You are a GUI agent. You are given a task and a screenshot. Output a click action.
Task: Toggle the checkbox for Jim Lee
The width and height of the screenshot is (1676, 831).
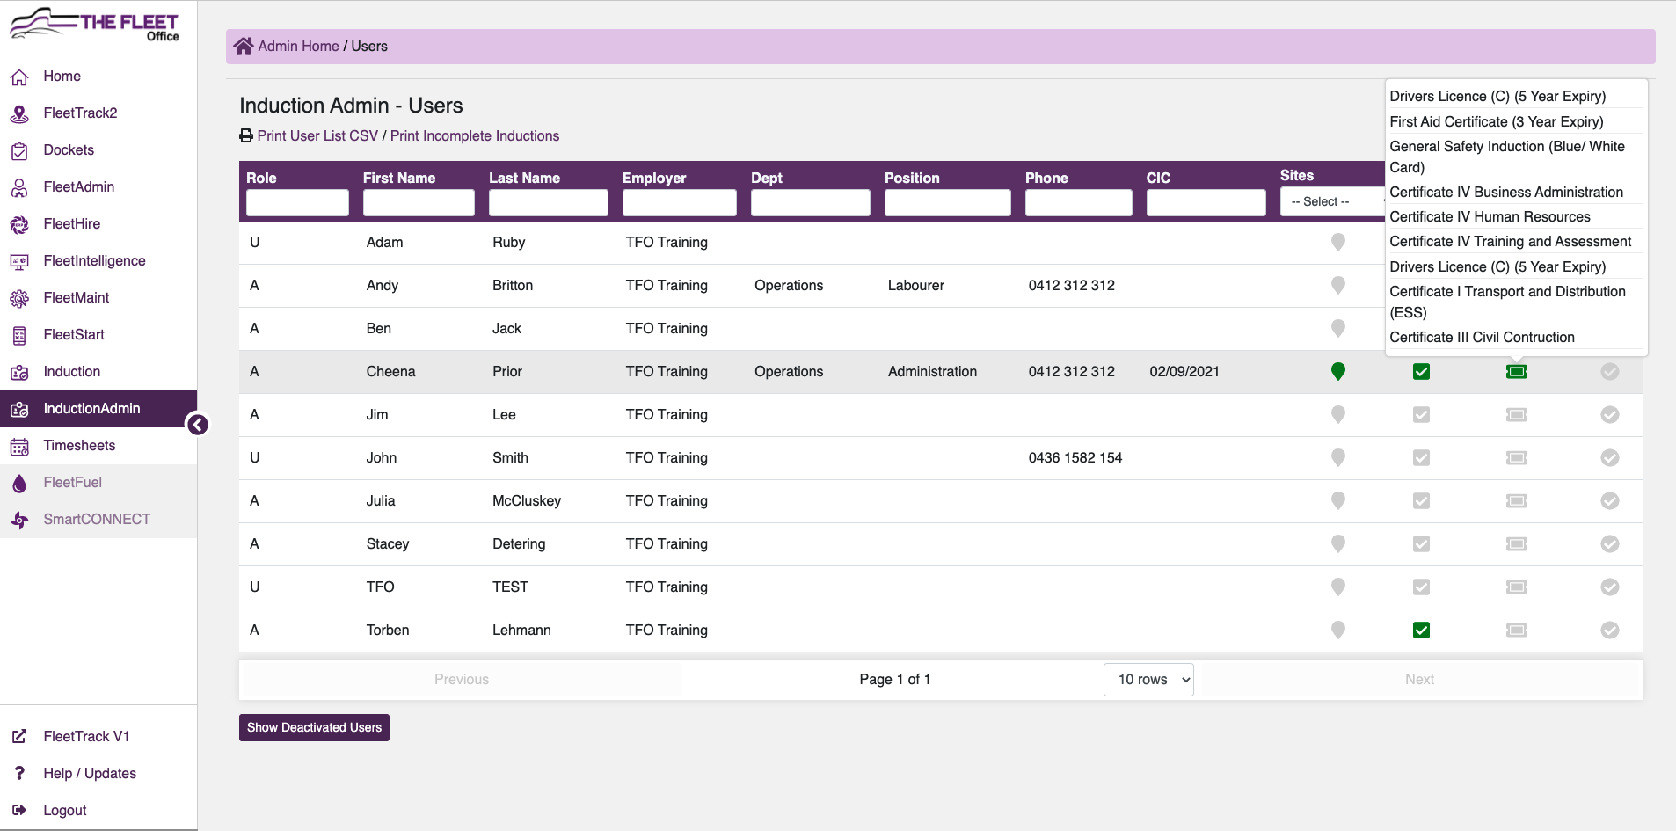point(1421,414)
